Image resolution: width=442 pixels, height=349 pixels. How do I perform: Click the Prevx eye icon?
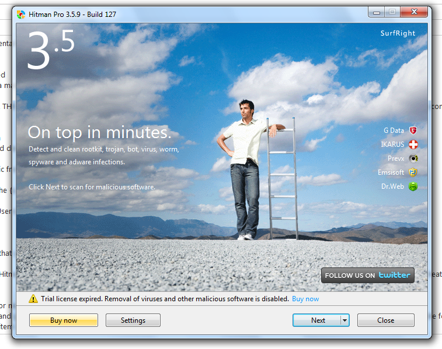(x=413, y=158)
